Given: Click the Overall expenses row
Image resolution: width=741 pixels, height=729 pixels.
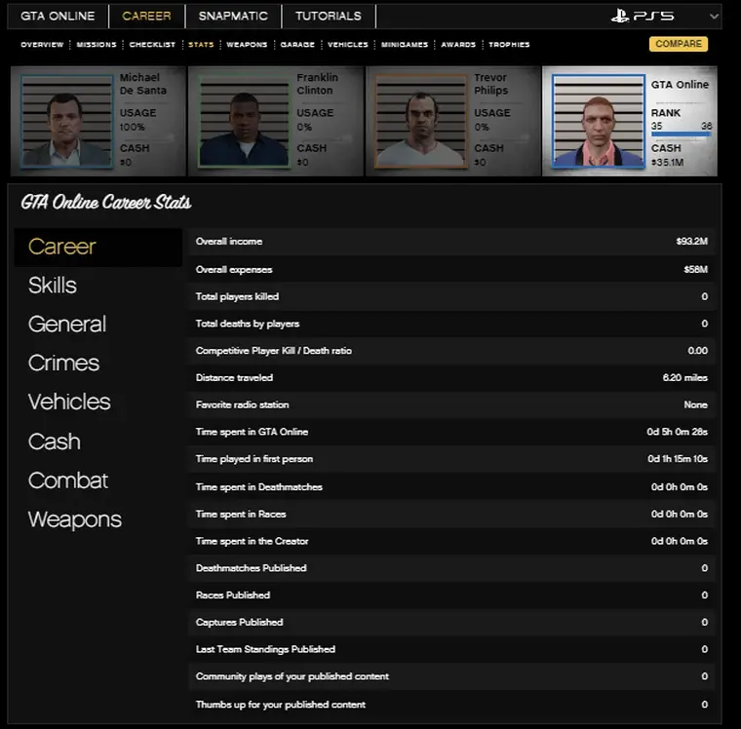Looking at the screenshot, I should point(451,269).
